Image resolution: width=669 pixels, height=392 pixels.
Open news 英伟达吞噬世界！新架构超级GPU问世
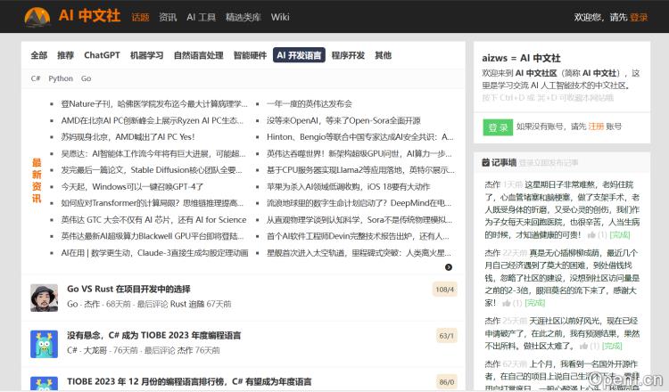359,153
